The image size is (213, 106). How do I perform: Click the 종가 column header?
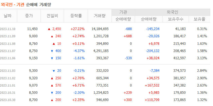pos(29,16)
